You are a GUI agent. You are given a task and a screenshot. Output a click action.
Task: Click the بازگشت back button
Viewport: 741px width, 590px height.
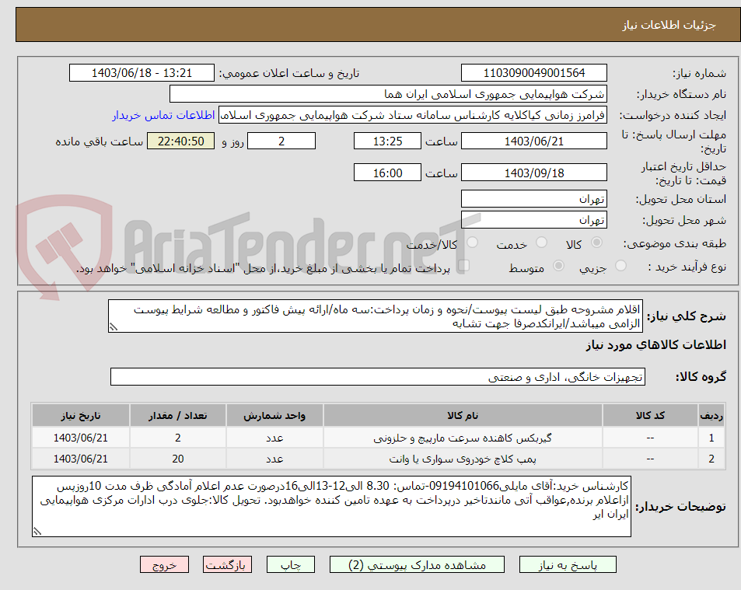click(227, 564)
